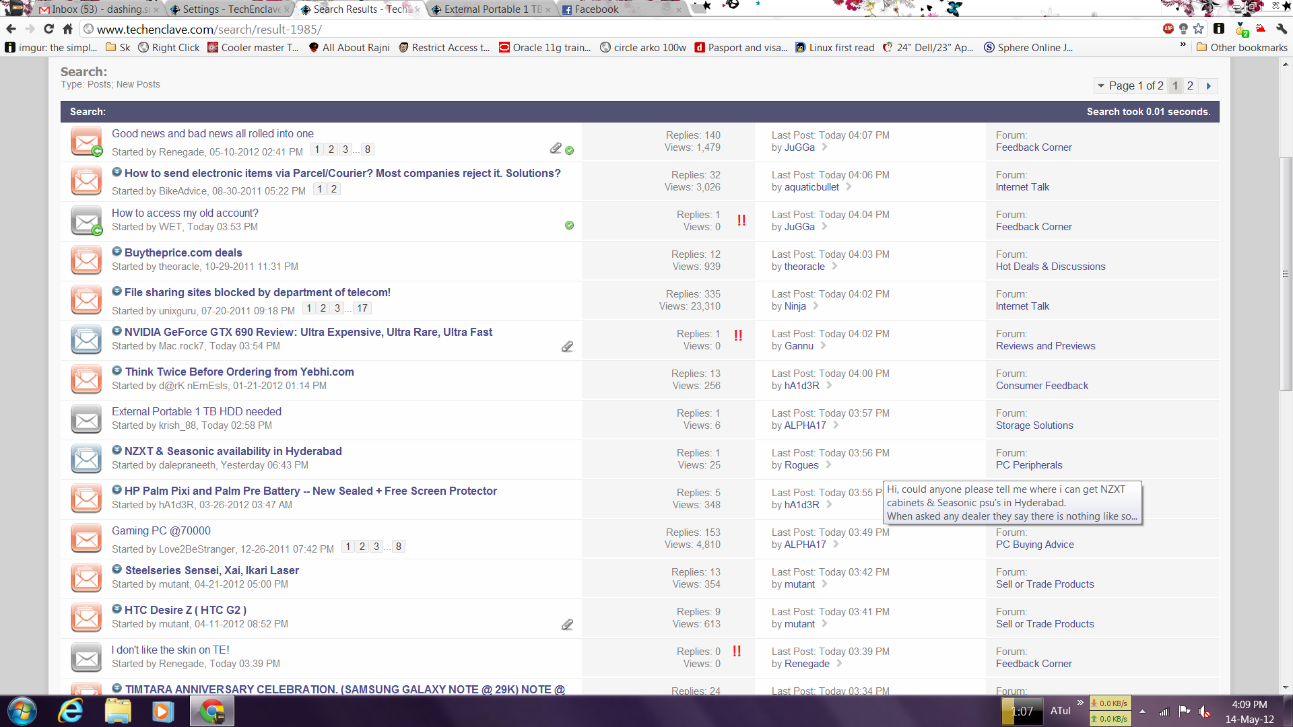Open HP Palm Pixi and Palm Pre Battery thread
This screenshot has width=1293, height=727.
pos(310,491)
